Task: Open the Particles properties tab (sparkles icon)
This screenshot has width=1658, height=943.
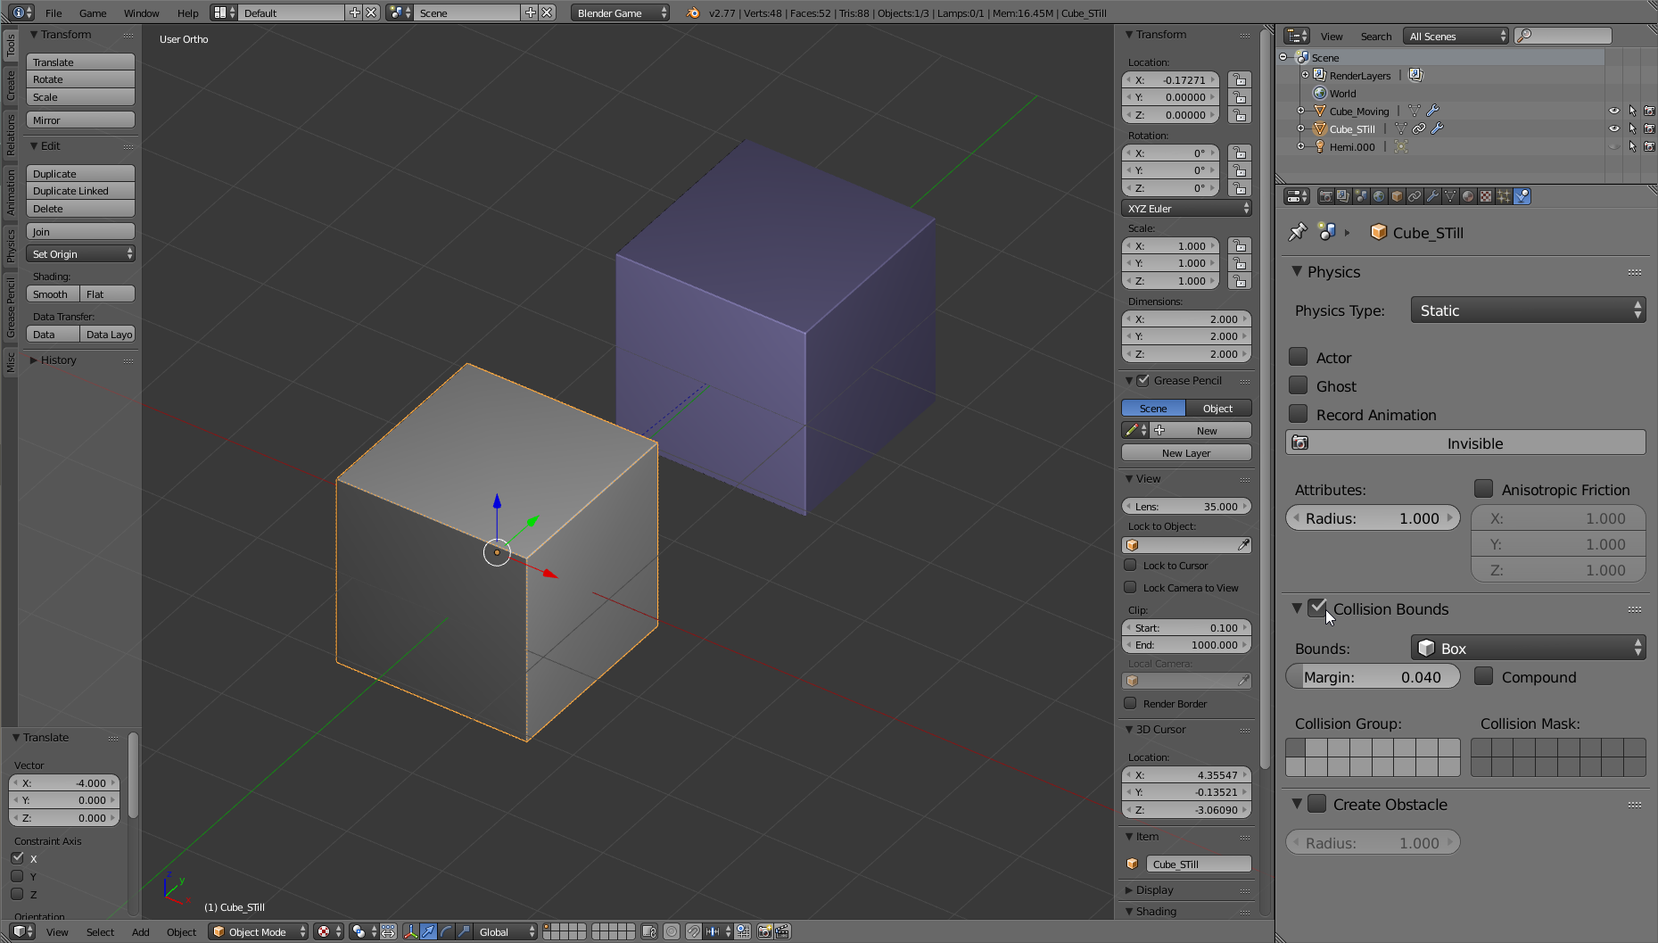Action: coord(1504,196)
